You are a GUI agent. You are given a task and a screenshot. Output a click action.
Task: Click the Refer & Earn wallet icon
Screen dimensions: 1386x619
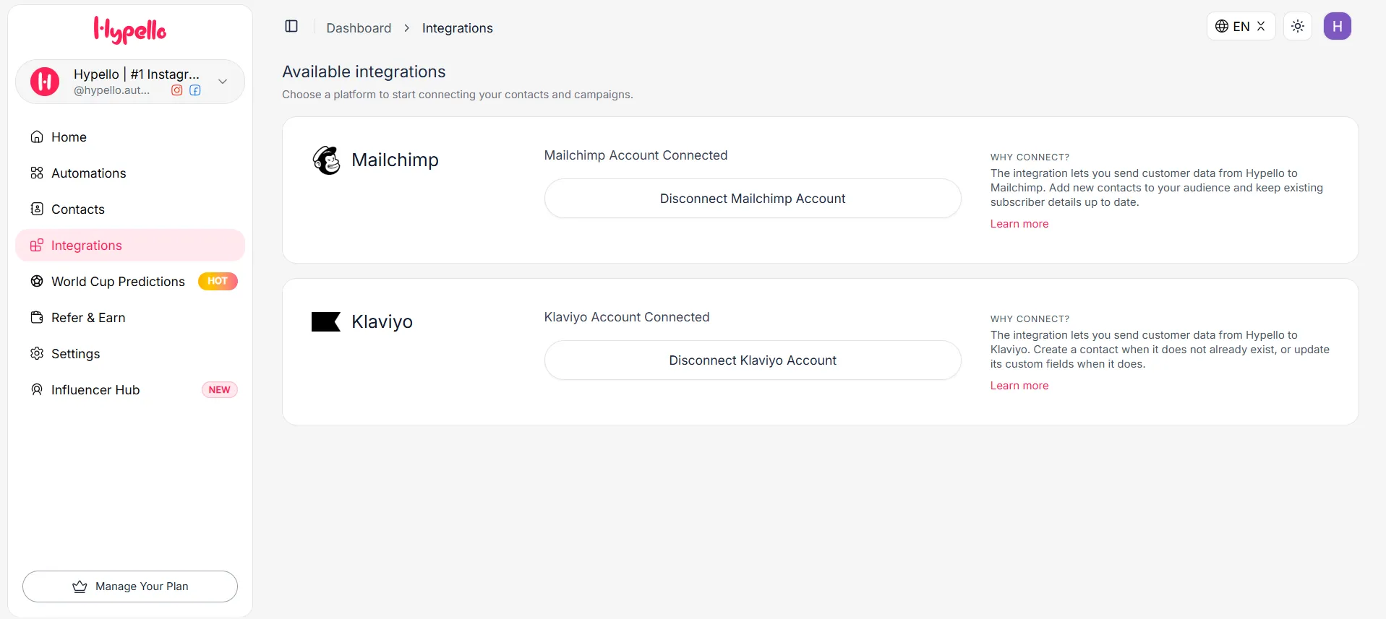pyautogui.click(x=37, y=318)
